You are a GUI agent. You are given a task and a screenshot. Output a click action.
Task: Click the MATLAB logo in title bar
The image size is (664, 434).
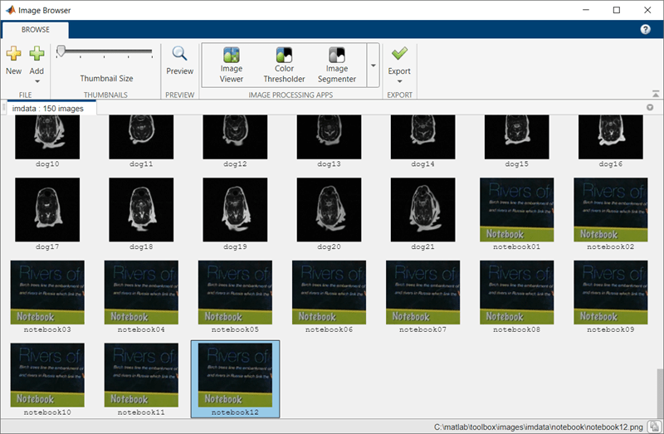(10, 10)
